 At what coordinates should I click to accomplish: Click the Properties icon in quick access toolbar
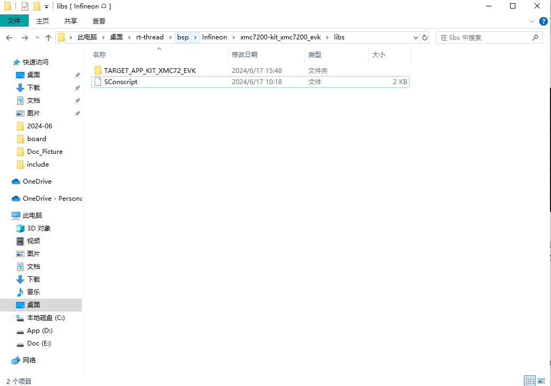pyautogui.click(x=25, y=6)
